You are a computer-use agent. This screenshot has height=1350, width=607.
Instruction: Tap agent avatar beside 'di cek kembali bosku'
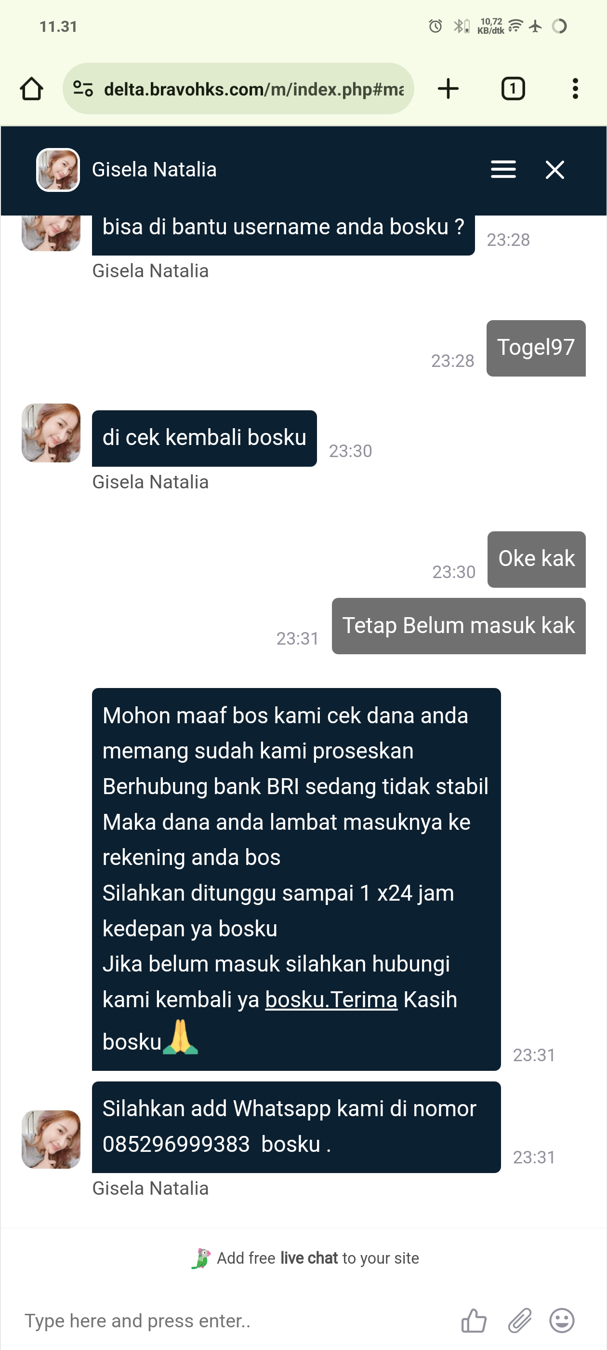coord(51,433)
